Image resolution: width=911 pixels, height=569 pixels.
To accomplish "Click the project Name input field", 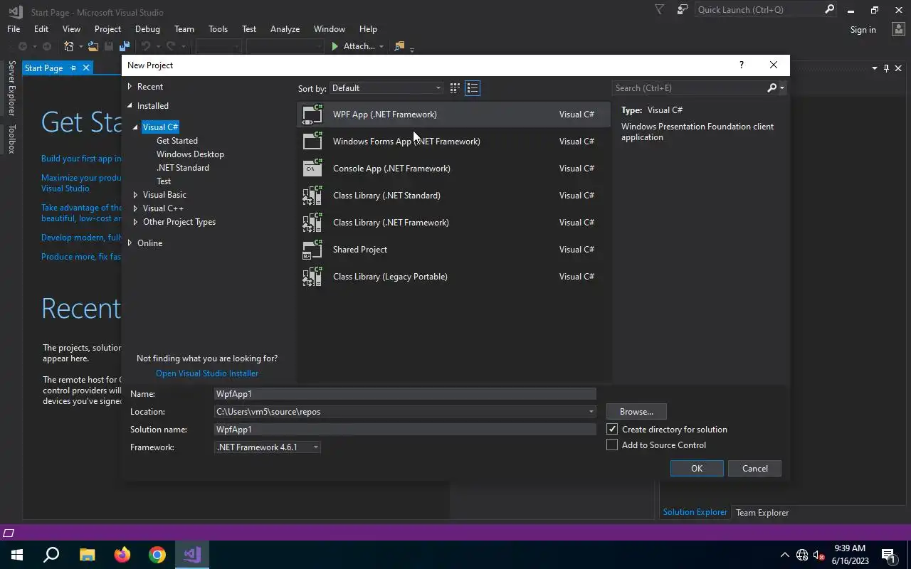I will (405, 394).
